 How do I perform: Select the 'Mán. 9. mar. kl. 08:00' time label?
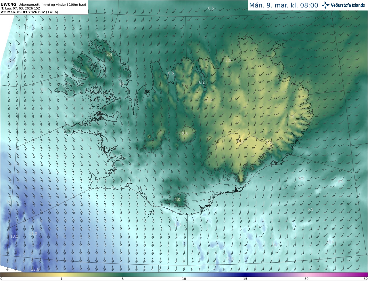283,5
